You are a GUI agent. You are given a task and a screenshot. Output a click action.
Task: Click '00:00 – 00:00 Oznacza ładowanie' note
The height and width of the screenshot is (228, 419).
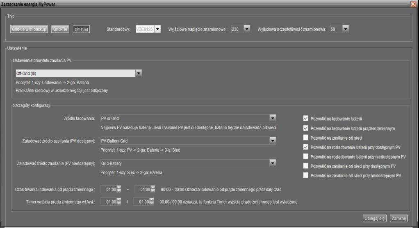(x=221, y=190)
